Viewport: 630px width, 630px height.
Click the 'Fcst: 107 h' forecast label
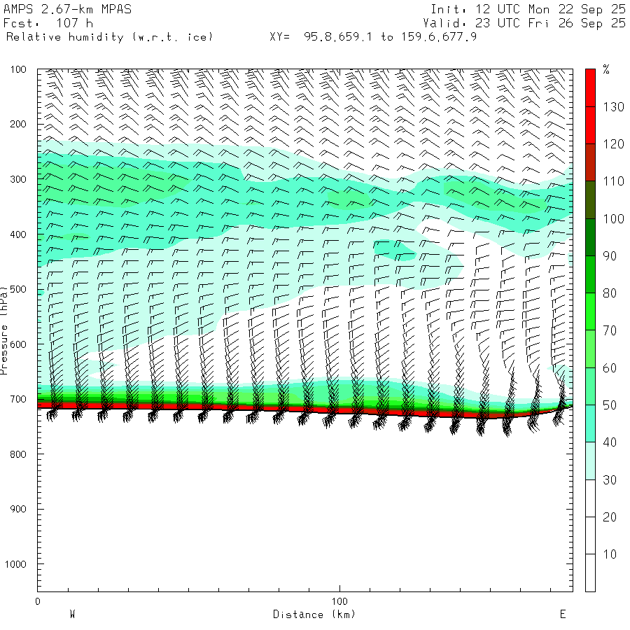click(x=48, y=23)
